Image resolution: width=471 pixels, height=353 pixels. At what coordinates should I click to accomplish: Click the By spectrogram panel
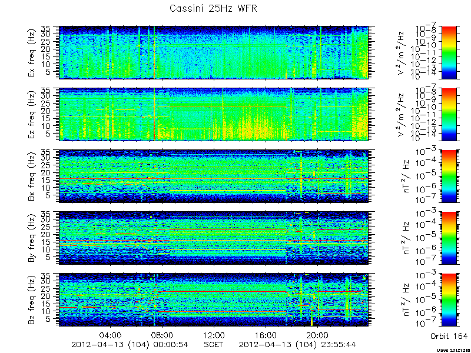(x=214, y=238)
